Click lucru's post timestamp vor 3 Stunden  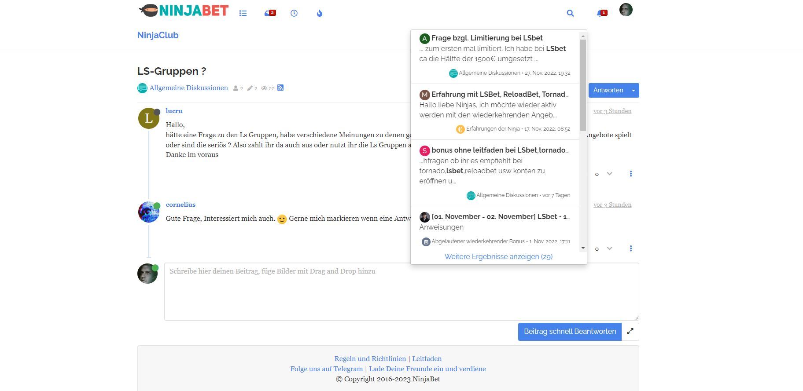612,111
